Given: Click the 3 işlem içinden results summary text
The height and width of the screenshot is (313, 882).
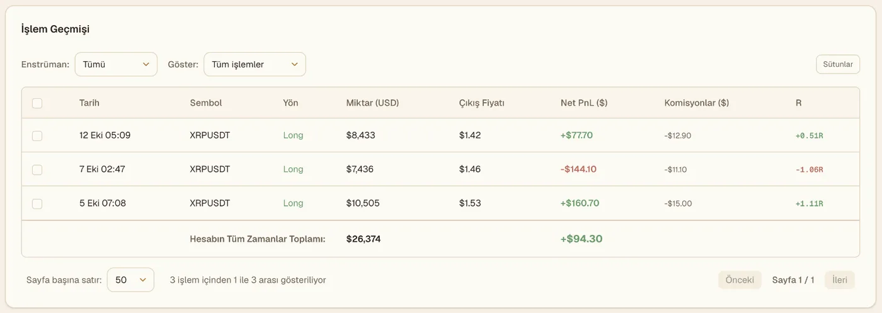Looking at the screenshot, I should click(248, 280).
